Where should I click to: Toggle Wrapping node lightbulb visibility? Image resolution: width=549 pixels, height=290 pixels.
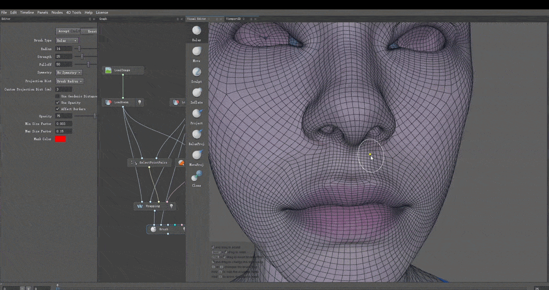[171, 206]
